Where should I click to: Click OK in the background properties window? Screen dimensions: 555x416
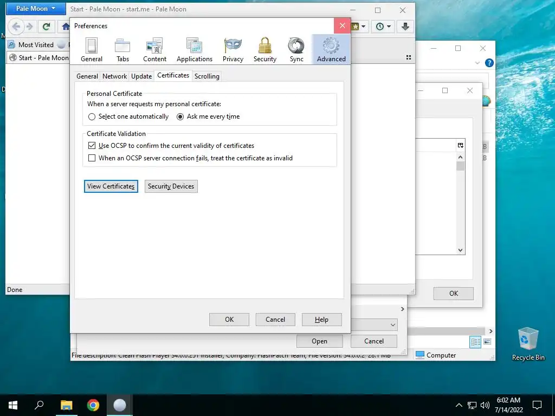click(x=454, y=293)
